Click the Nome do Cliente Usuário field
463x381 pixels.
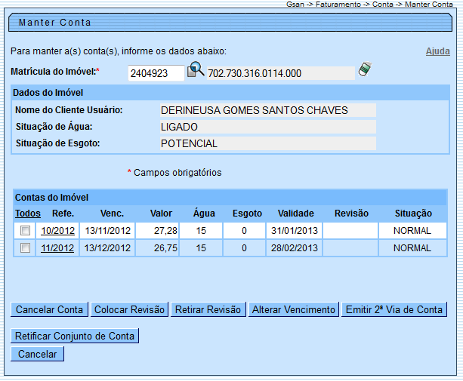(x=267, y=110)
